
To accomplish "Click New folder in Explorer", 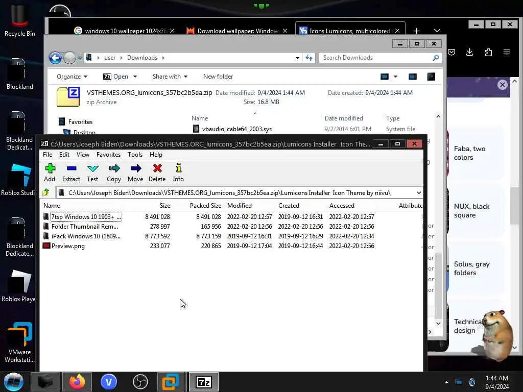I will pyautogui.click(x=218, y=77).
